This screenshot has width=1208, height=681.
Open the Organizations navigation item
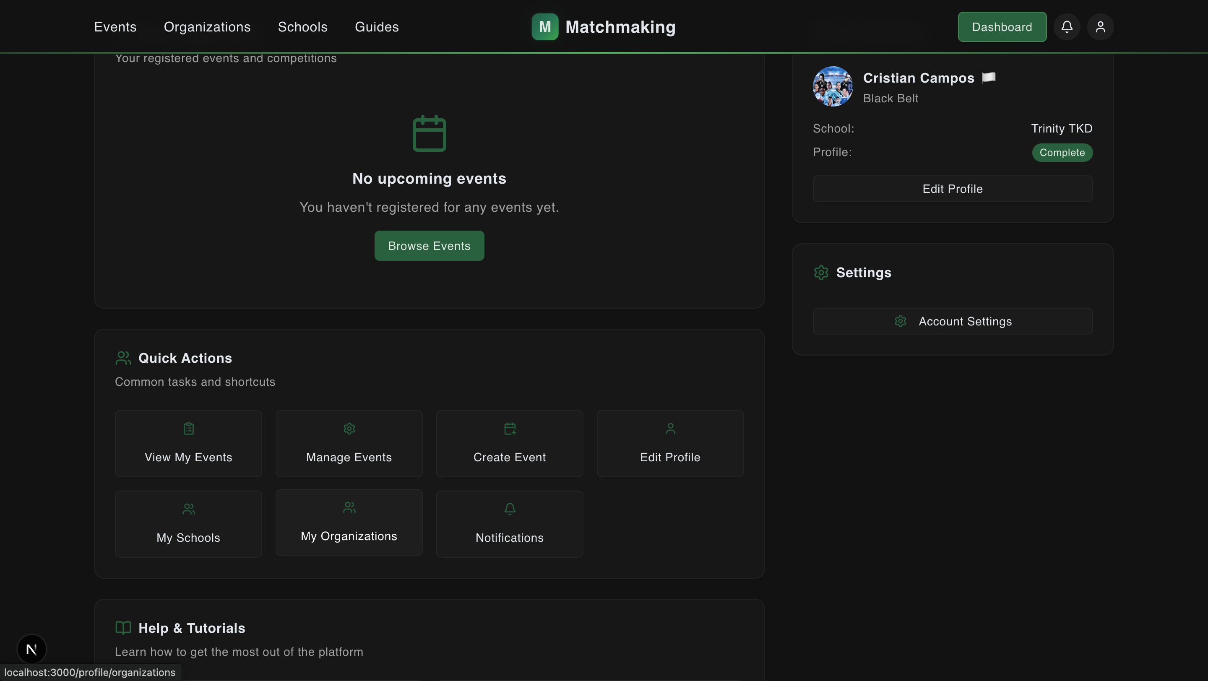point(207,27)
